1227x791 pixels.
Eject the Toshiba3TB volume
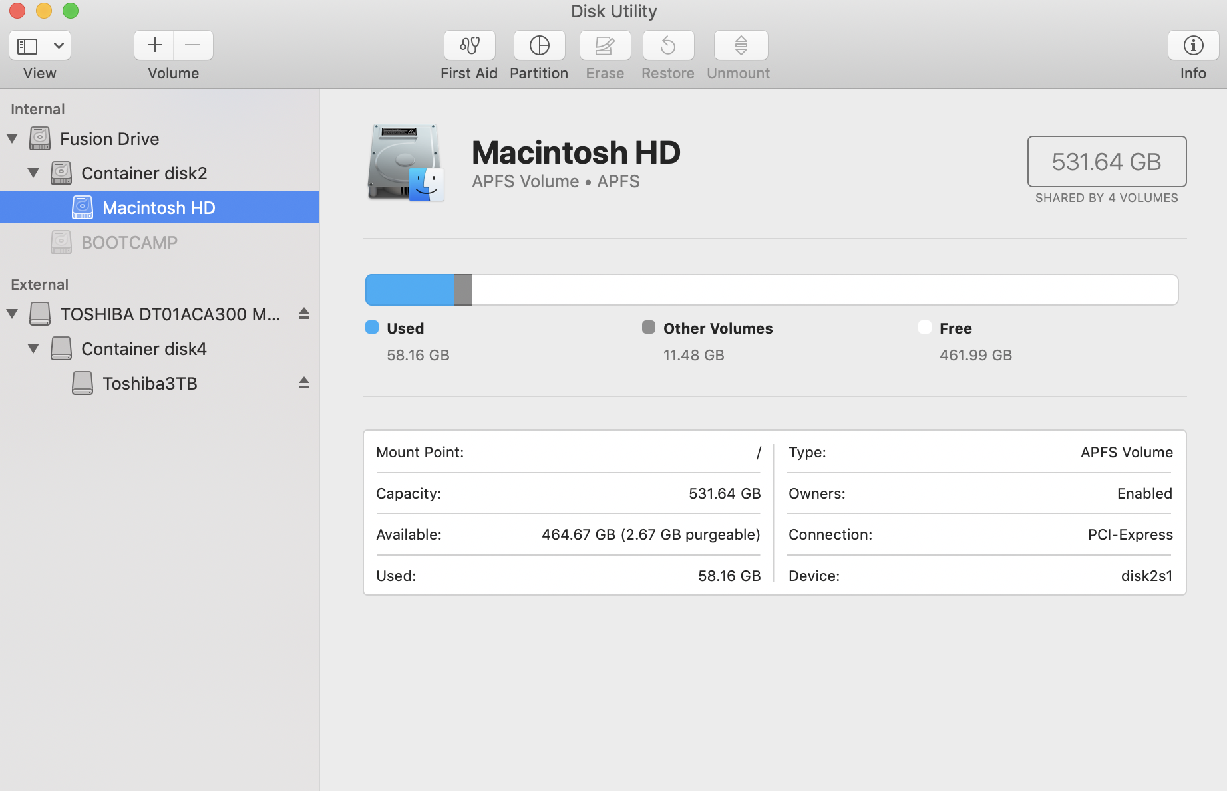click(304, 383)
